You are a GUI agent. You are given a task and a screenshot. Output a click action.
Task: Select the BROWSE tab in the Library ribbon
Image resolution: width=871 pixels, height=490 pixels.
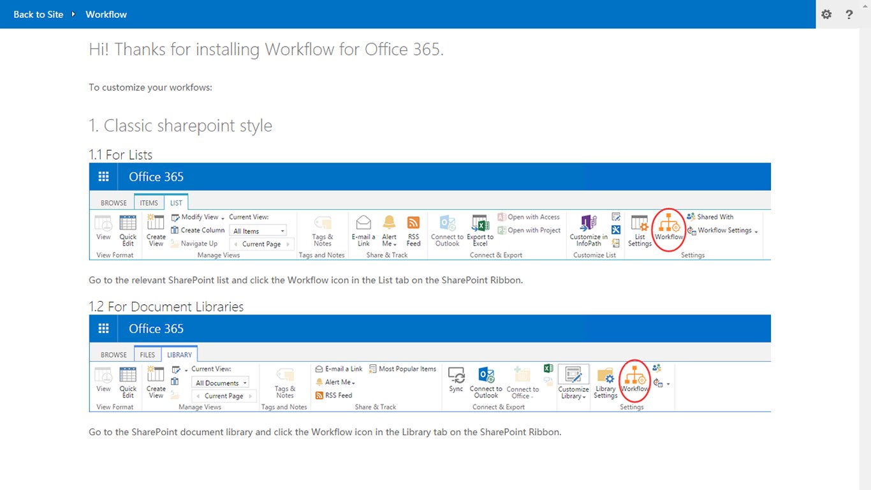point(113,355)
